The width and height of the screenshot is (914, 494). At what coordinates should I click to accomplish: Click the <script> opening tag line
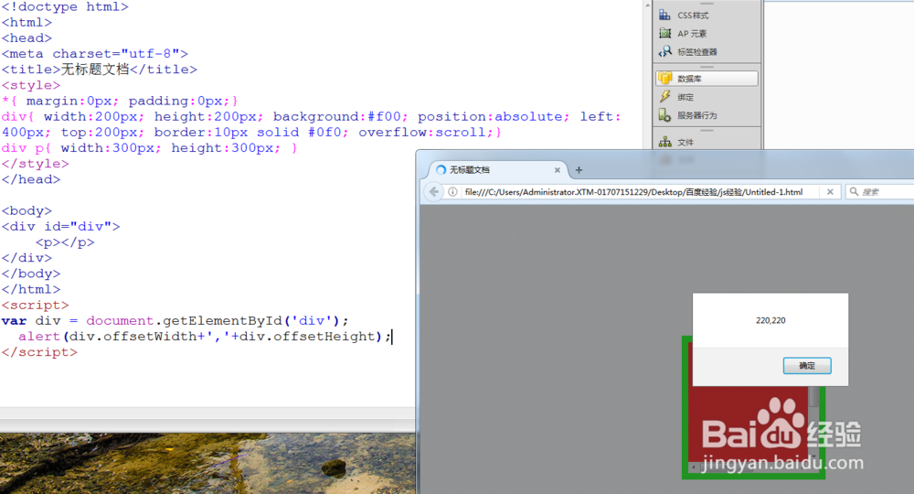point(35,305)
